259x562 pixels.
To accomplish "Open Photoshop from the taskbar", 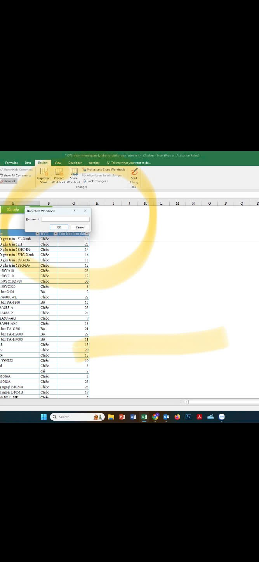I will (x=188, y=417).
